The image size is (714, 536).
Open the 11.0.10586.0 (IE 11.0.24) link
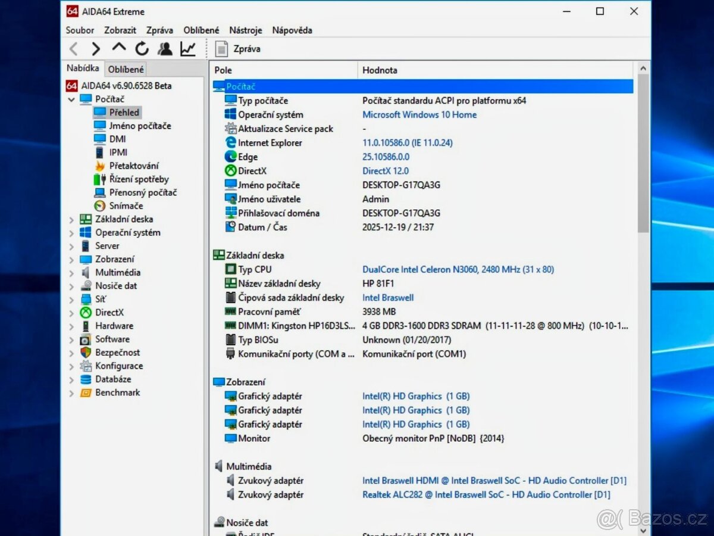408,143
